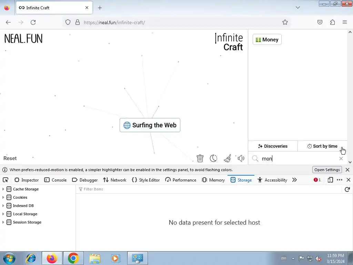Refresh storage items icon
Screen dimensions: 353x265
347,189
